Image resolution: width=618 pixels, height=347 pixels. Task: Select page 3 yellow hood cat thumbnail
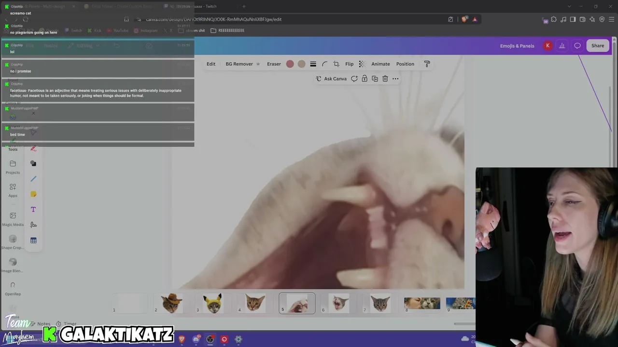click(x=213, y=303)
